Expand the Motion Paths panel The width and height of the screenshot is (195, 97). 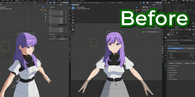tap(172, 68)
